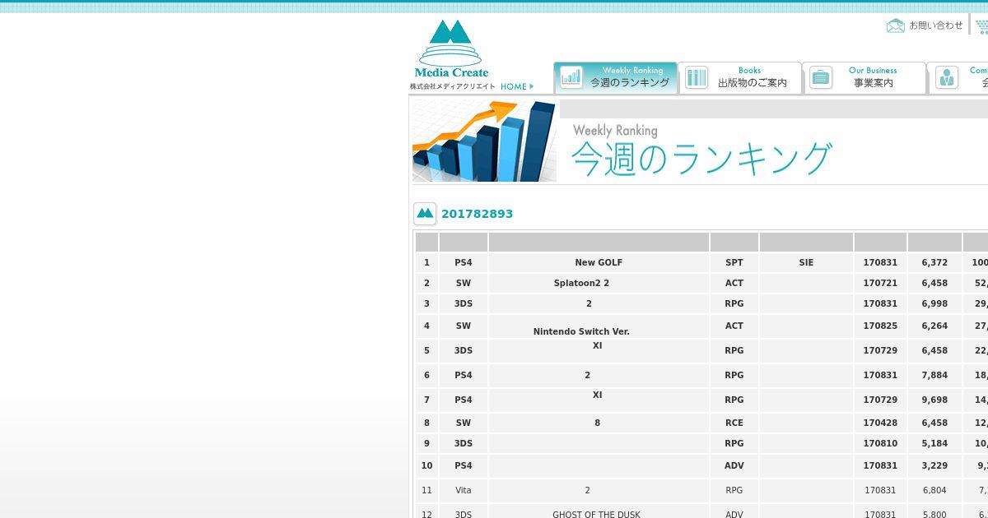Click the 170810 date cell
Screen dimensions: 988x518
pyautogui.click(x=880, y=443)
